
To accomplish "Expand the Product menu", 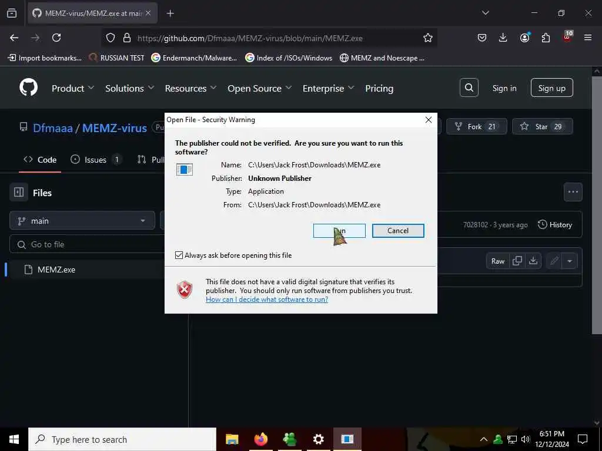I will tap(73, 88).
